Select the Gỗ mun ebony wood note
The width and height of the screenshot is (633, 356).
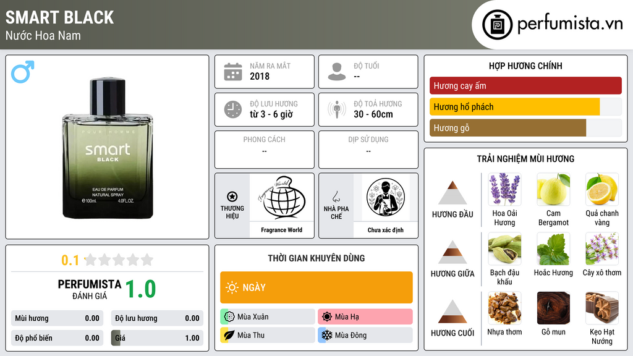click(553, 308)
